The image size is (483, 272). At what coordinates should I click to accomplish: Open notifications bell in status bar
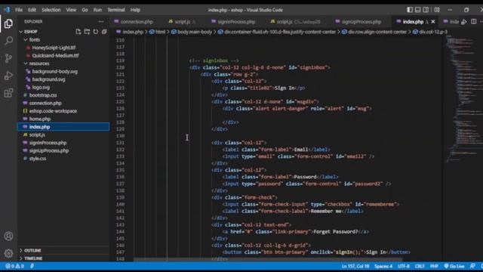481,266
